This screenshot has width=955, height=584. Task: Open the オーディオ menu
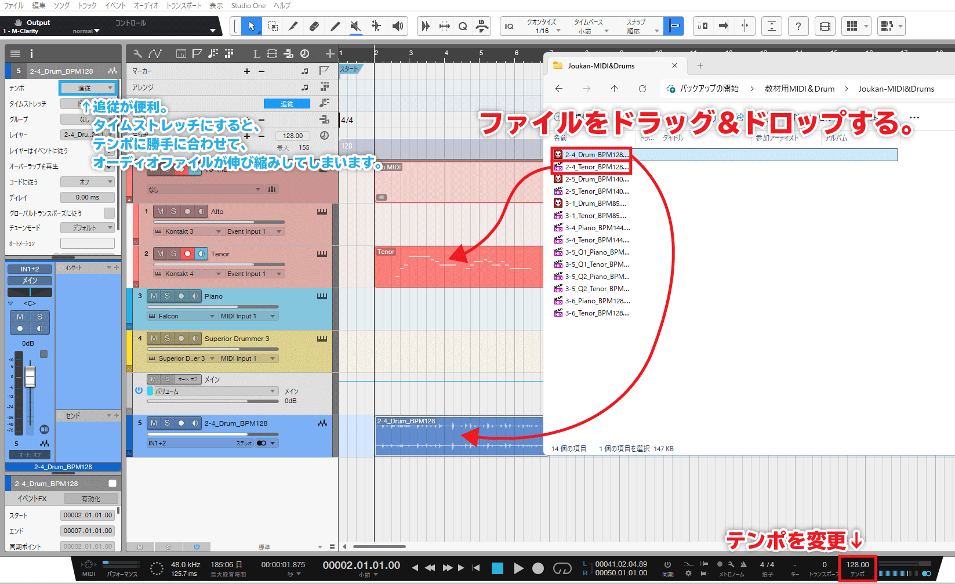point(146,5)
